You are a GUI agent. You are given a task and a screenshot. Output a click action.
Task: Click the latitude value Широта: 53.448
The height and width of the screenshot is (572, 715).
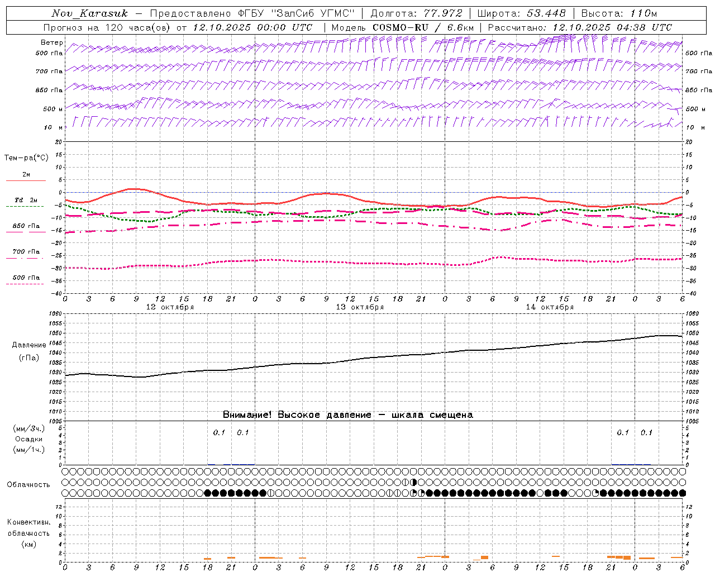click(x=522, y=13)
